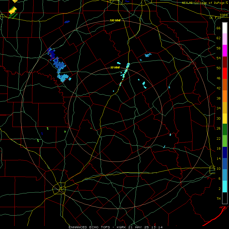This screenshot has width=229, height=229.
Task: Click the yellow echo in the map's top-left corner
Action: (x=13, y=10)
